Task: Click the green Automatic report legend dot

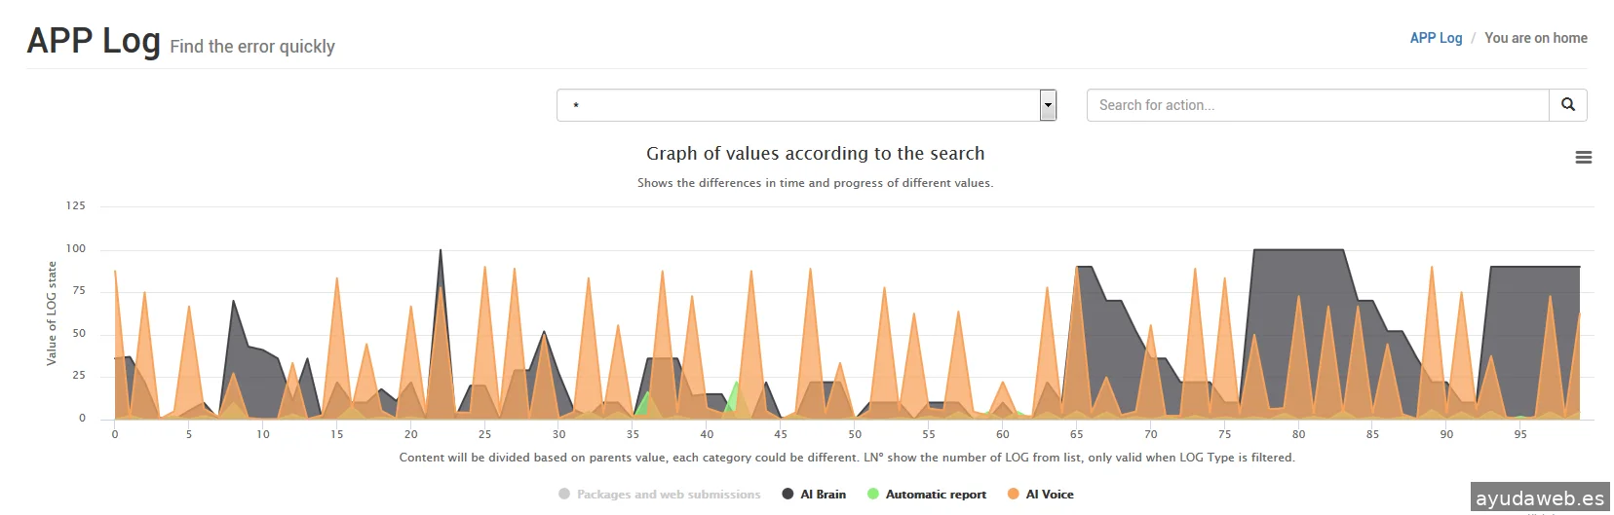Action: (x=873, y=495)
